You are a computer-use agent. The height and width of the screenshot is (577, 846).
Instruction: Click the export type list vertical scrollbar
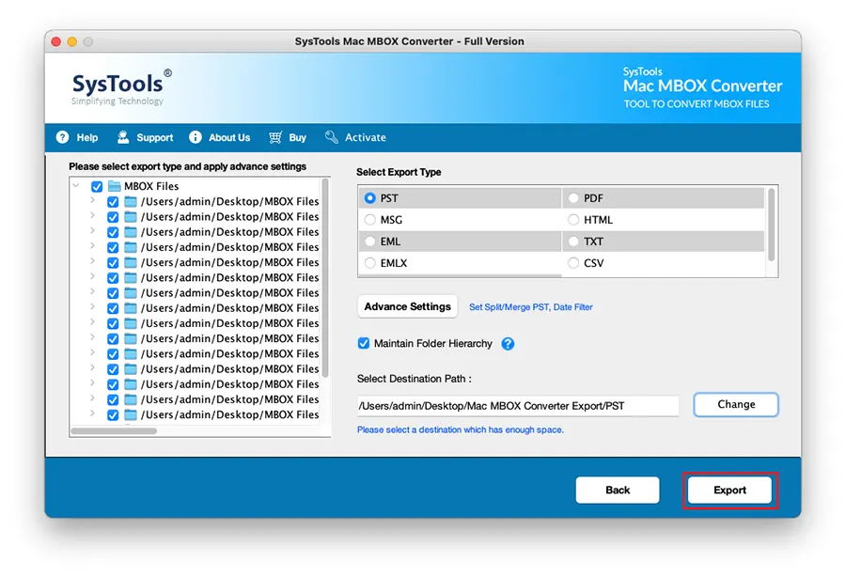[771, 225]
